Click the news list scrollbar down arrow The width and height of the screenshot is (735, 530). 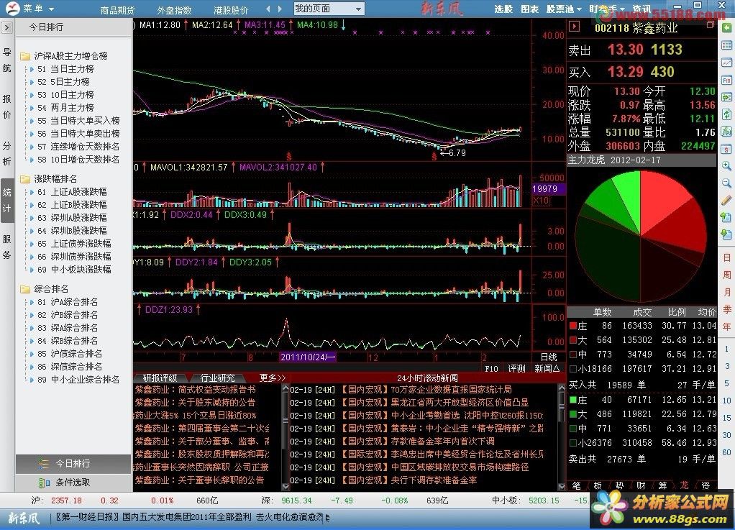pyautogui.click(x=562, y=486)
